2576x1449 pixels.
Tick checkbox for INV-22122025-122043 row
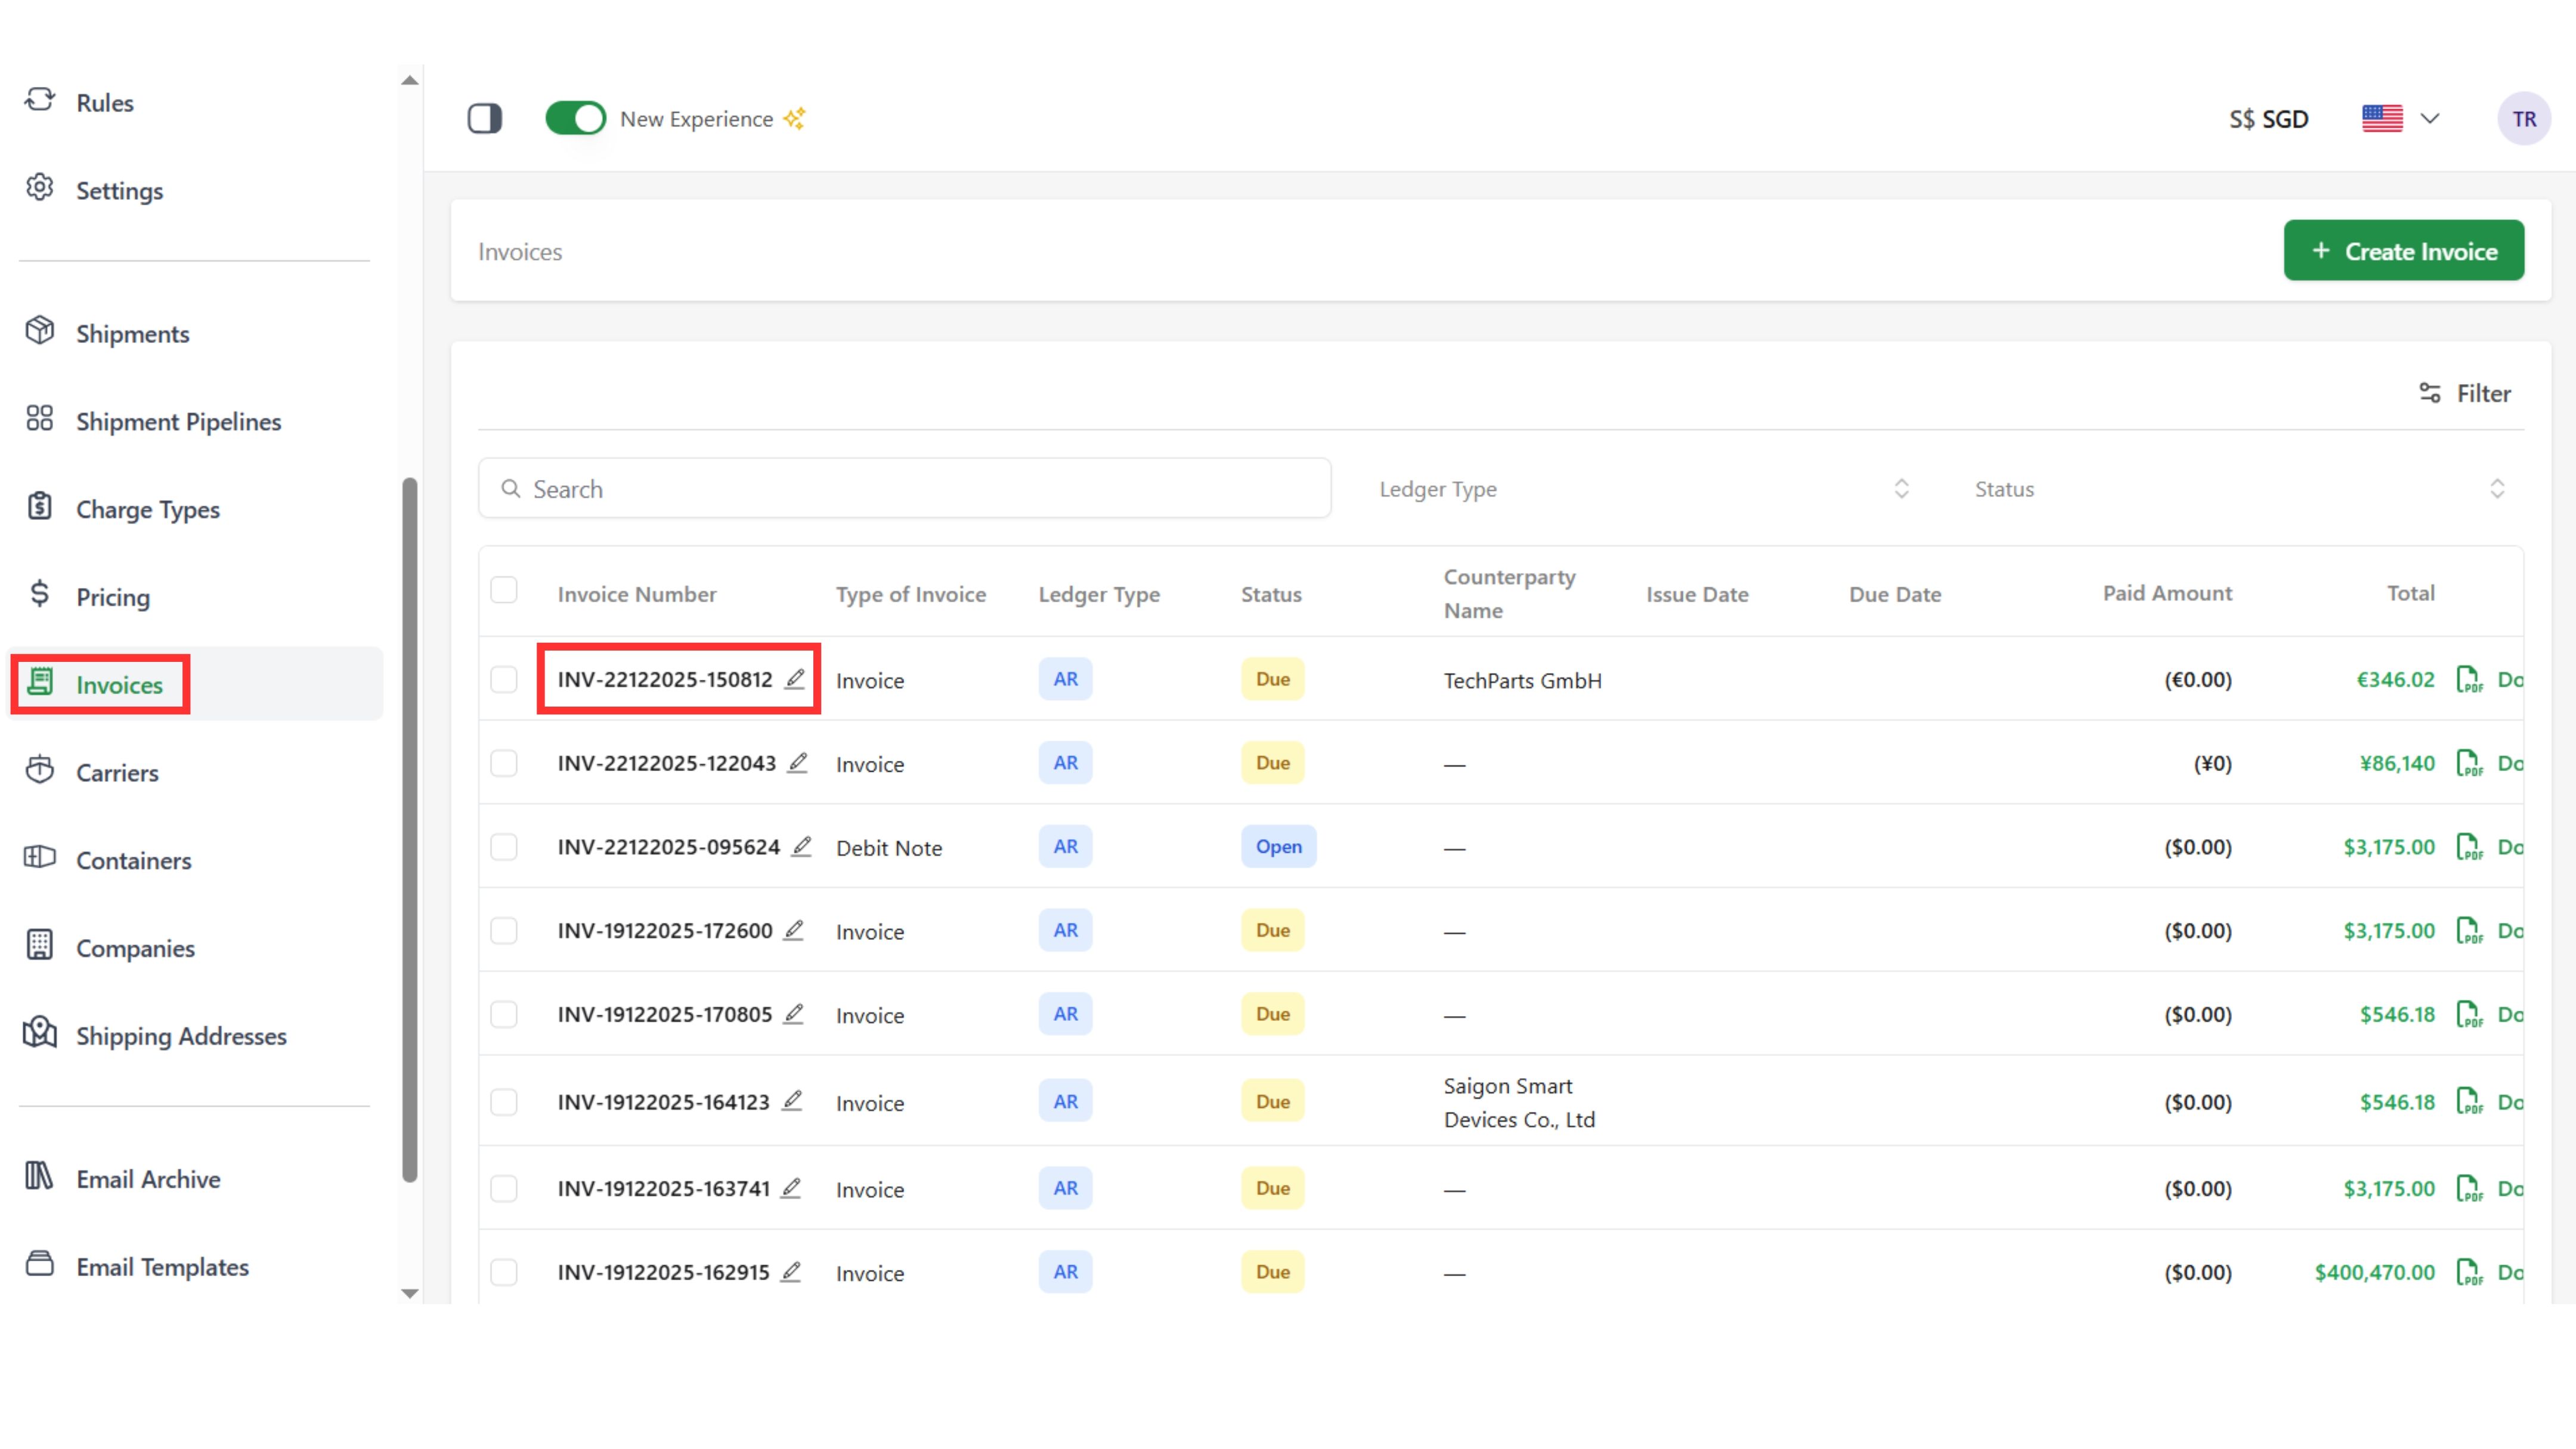click(504, 763)
